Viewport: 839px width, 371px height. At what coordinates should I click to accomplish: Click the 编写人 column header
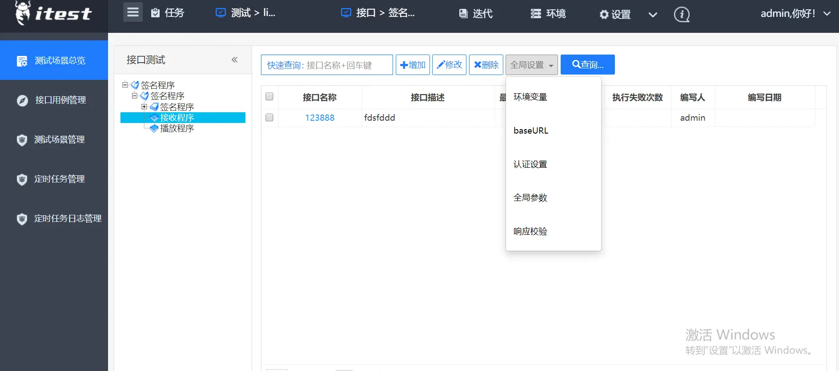pos(693,97)
